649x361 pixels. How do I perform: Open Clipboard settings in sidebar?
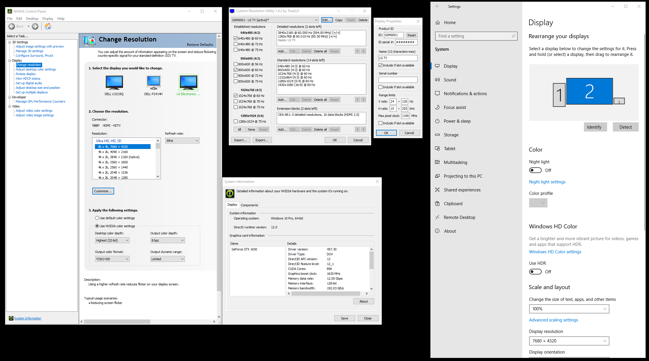click(453, 204)
